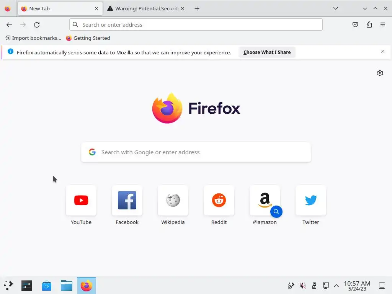Screen dimensions: 392x294
Task: Open the clock showing 10:57 AM
Action: point(357,286)
